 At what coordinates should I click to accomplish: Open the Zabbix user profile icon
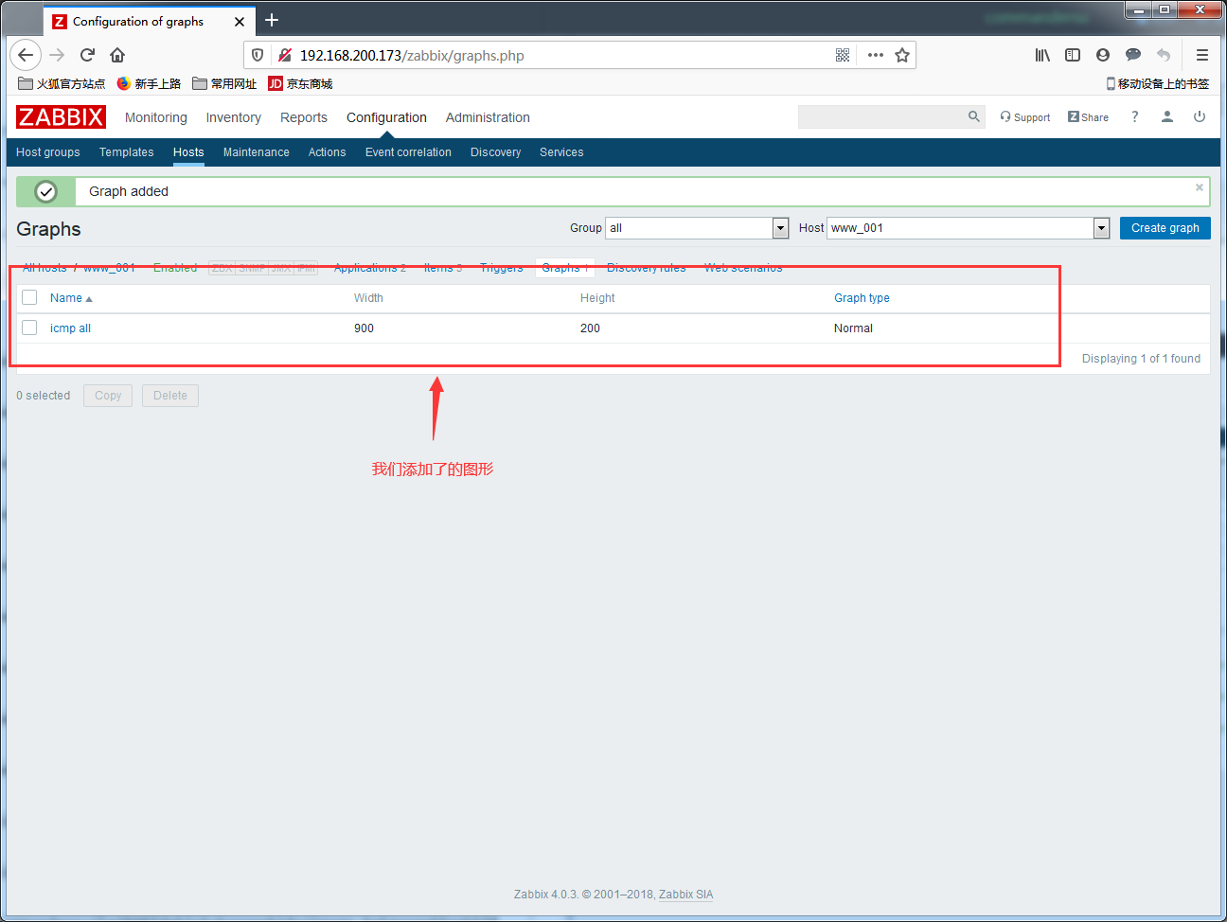click(1167, 116)
